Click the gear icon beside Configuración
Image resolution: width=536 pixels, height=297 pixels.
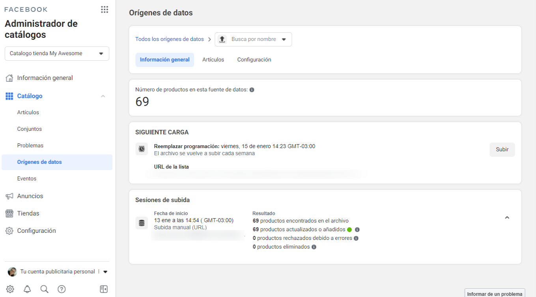coord(9,231)
